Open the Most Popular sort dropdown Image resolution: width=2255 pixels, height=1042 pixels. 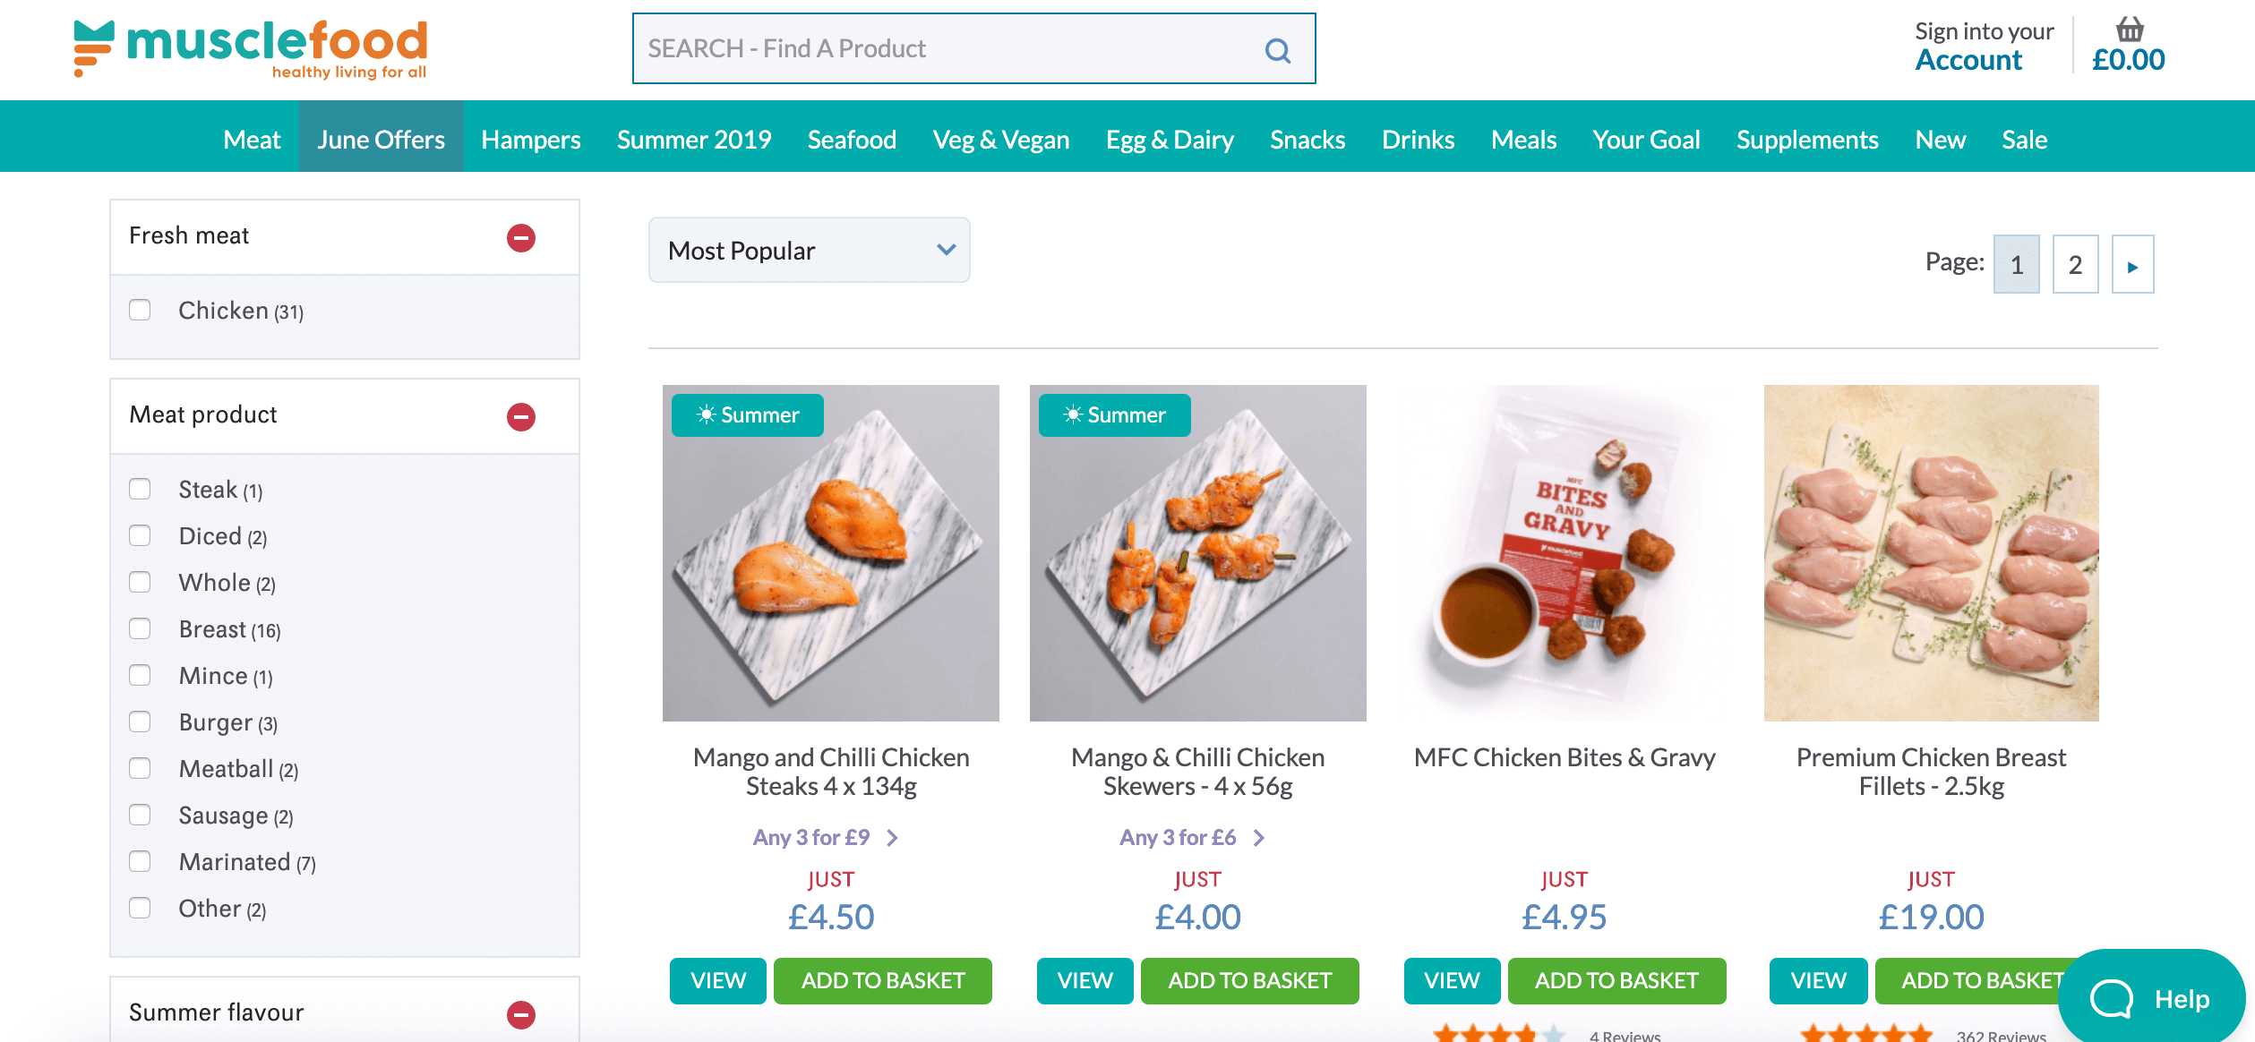coord(809,251)
